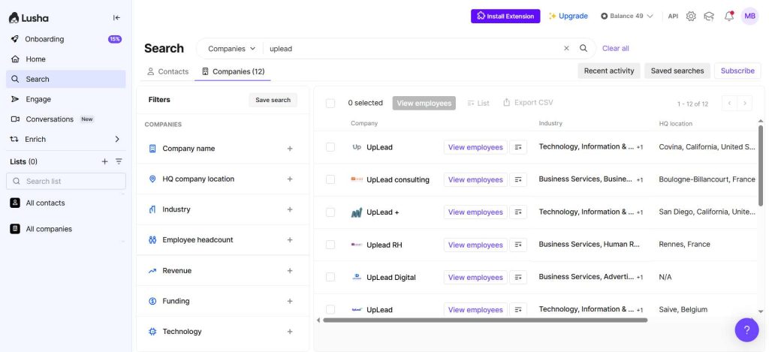Screen dimensions: 769x352
Task: Open the Balance 49 dropdown
Action: tap(627, 17)
